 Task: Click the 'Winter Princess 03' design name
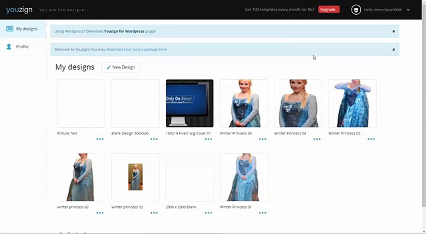point(344,133)
